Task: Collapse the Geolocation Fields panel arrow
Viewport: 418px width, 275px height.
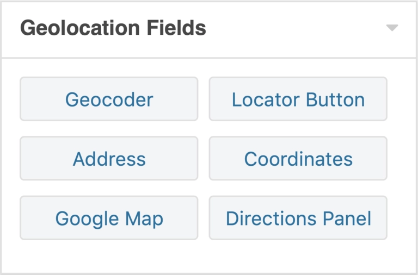Action: 392,28
